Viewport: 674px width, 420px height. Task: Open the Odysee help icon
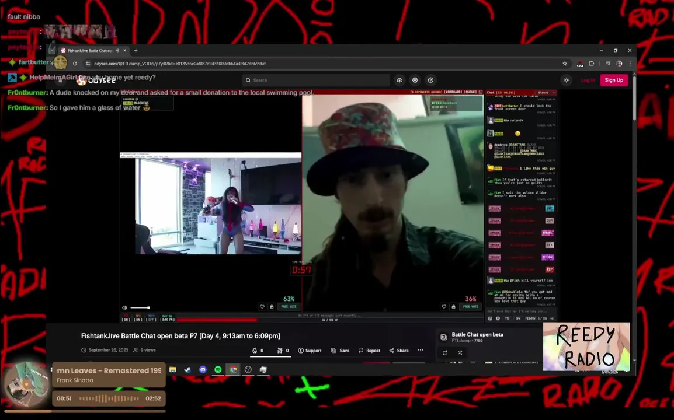pos(430,80)
